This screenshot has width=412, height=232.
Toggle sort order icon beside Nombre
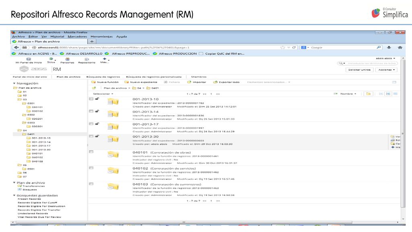point(335,93)
